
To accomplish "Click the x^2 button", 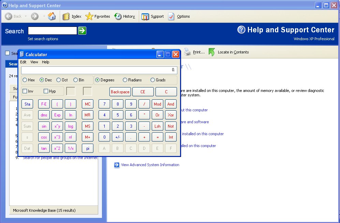I will pos(57,148).
